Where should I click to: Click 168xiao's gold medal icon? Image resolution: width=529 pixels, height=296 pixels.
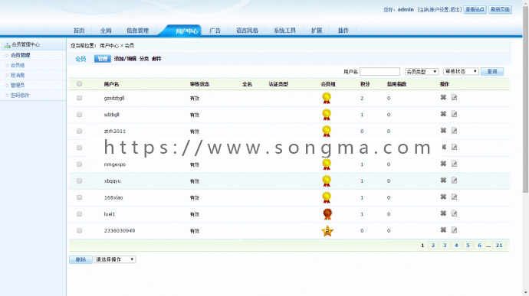click(327, 197)
